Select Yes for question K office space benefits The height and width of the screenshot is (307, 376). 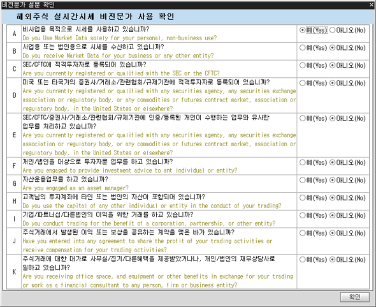[x=313, y=260]
